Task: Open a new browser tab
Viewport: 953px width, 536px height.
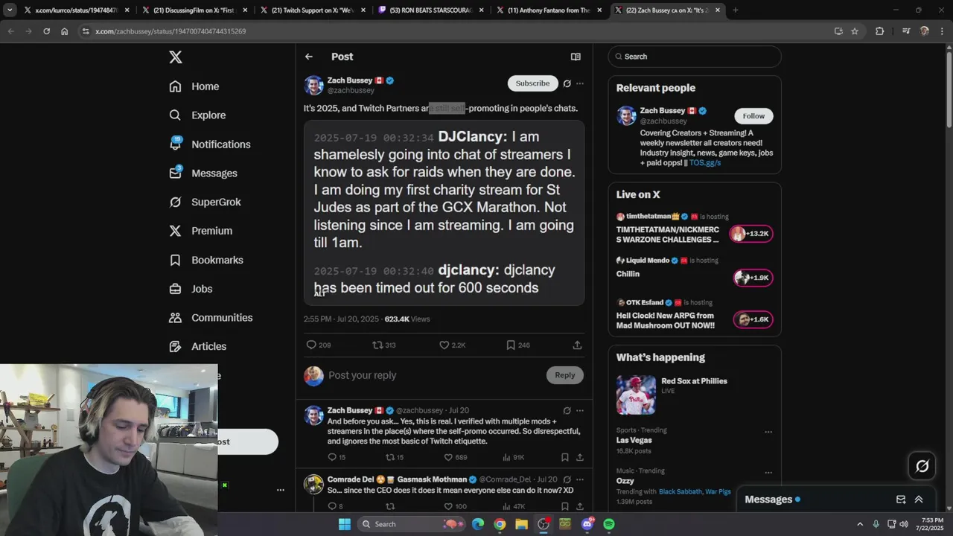Action: point(735,10)
